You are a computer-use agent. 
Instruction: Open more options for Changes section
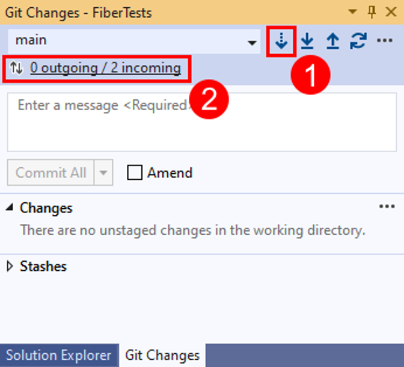(387, 207)
